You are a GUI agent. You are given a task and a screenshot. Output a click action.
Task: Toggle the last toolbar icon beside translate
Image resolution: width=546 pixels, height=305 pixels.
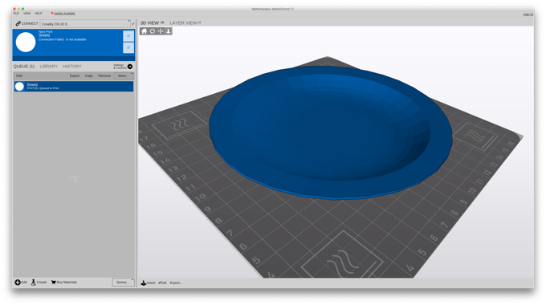168,31
